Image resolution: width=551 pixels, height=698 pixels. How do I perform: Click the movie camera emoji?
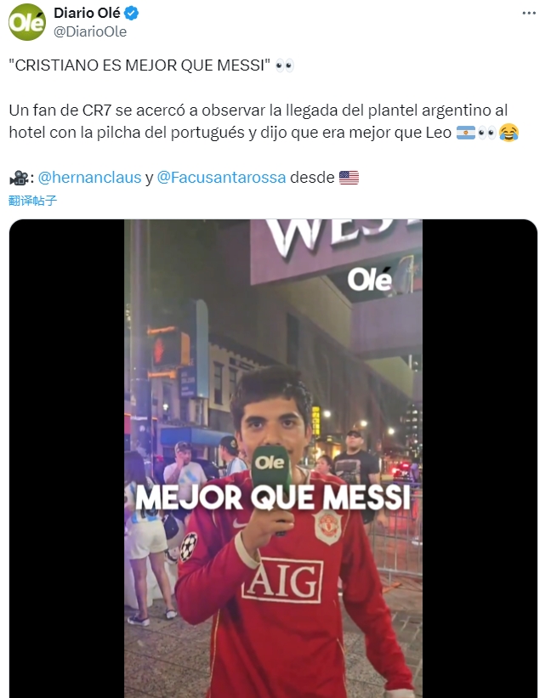tap(19, 178)
